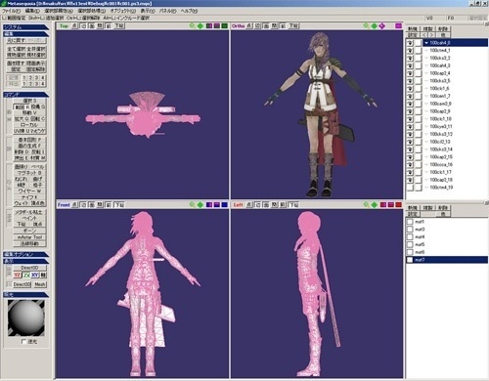The image size is (489, 381).
Task: Collapse the コマンド panel header
Action: pos(25,95)
